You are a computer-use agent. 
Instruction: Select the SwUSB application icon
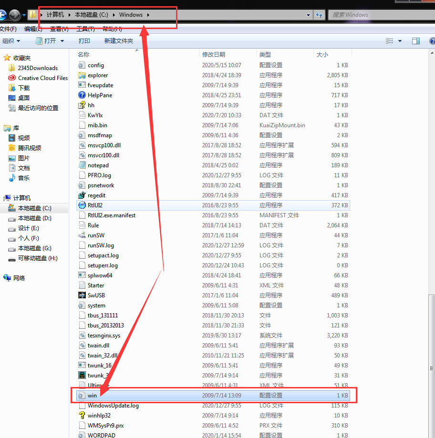click(82, 295)
